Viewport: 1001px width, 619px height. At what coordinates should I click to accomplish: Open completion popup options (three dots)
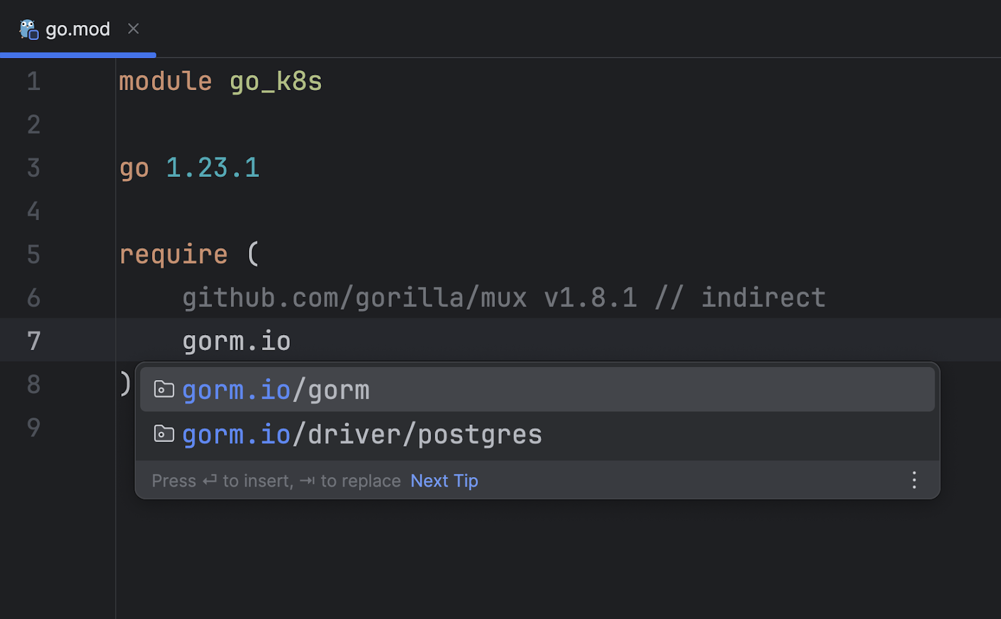tap(914, 480)
